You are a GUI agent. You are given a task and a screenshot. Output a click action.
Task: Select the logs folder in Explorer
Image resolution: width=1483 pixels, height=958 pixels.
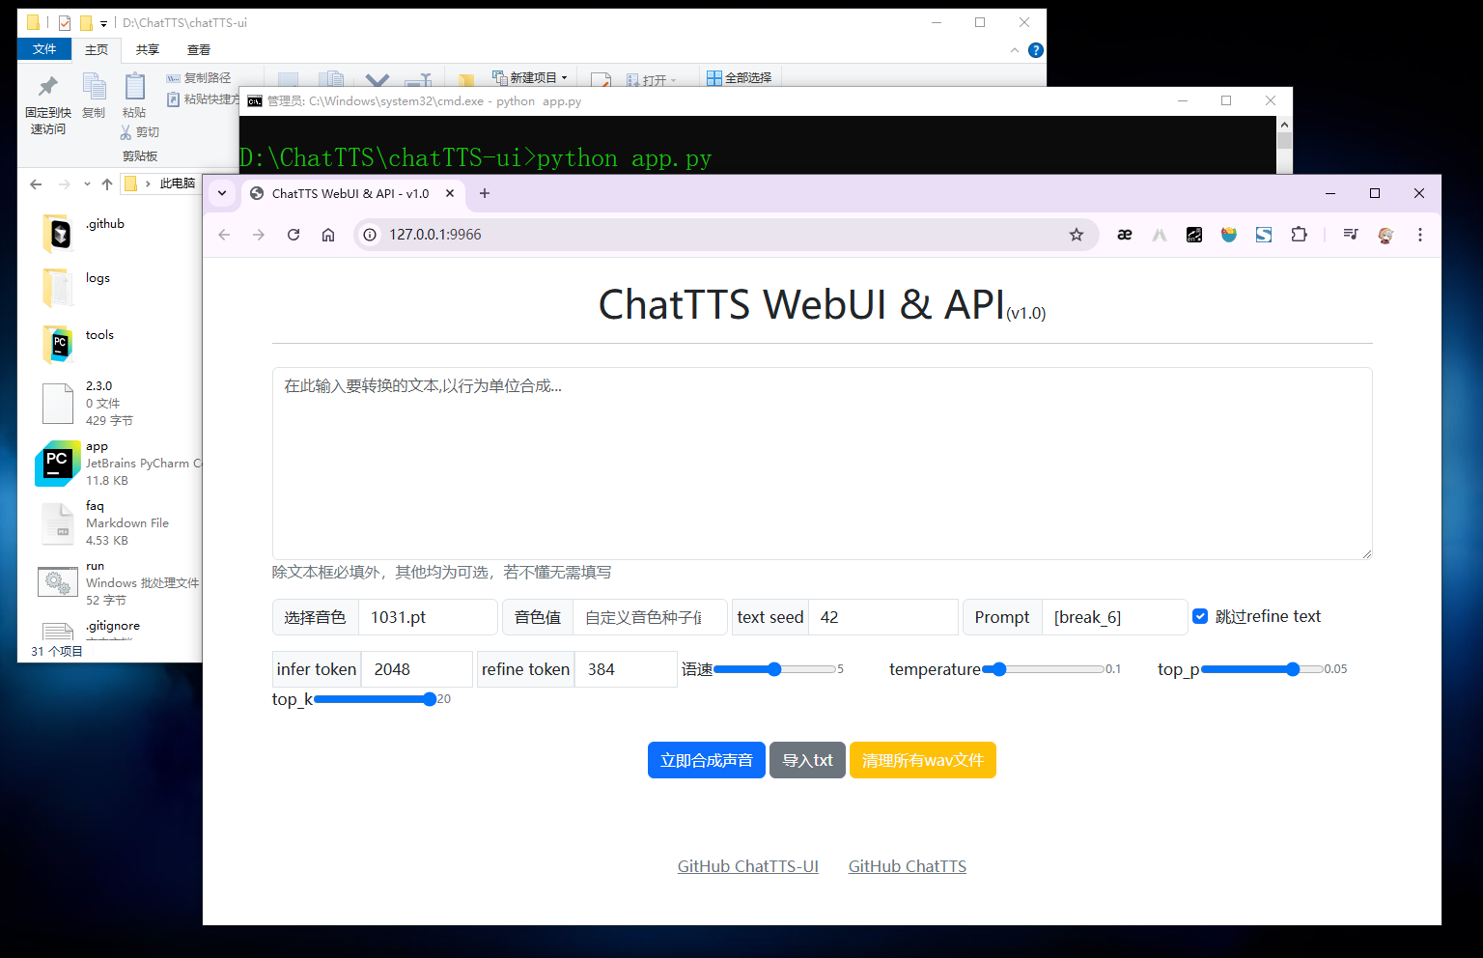77,288
